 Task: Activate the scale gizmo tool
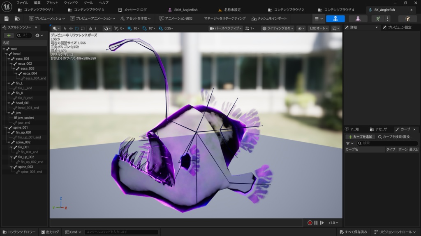point(83,28)
